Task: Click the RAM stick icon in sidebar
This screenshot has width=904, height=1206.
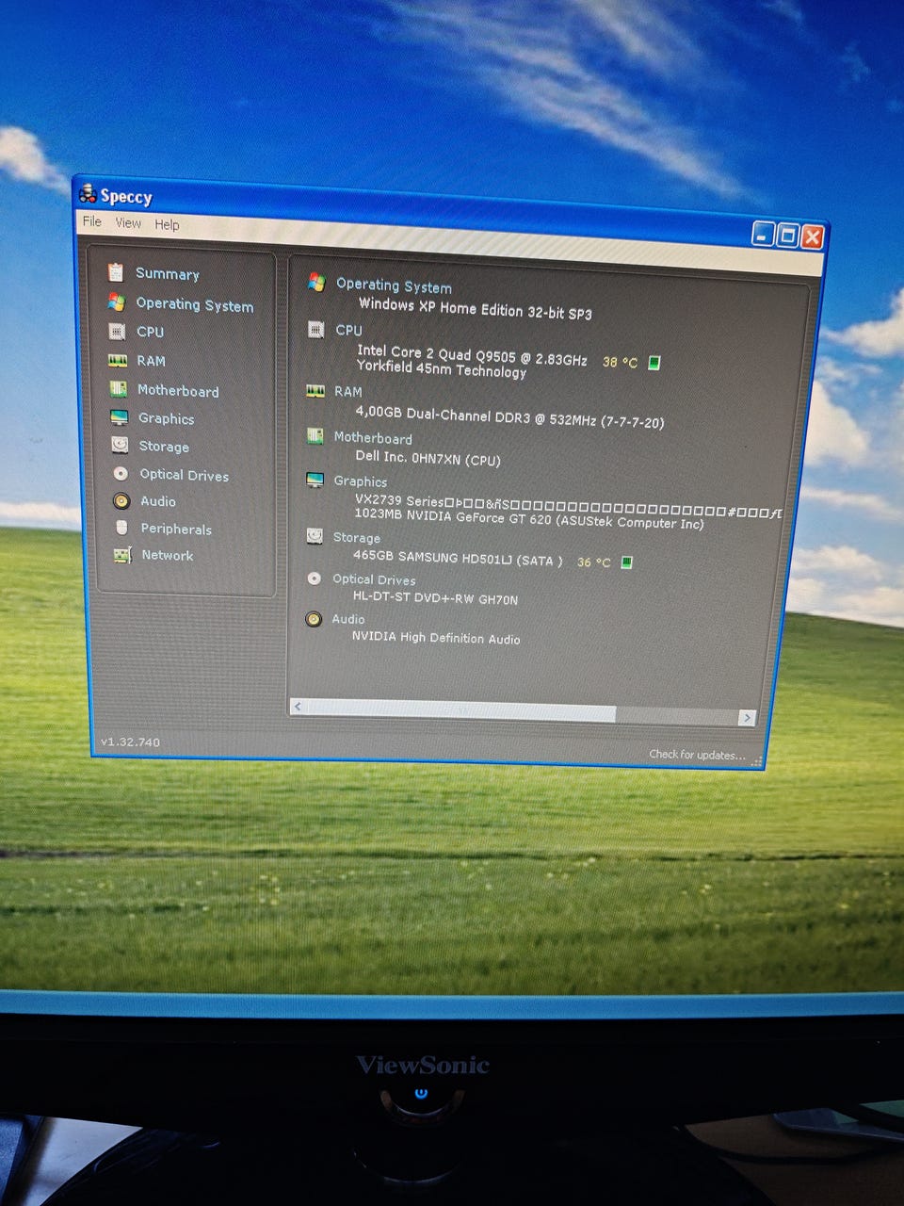Action: point(118,360)
